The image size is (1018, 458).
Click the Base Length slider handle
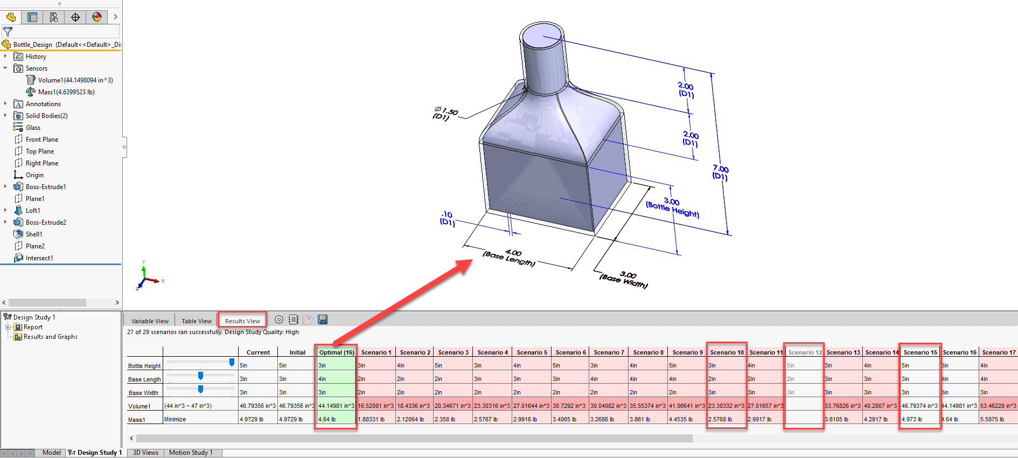[200, 376]
